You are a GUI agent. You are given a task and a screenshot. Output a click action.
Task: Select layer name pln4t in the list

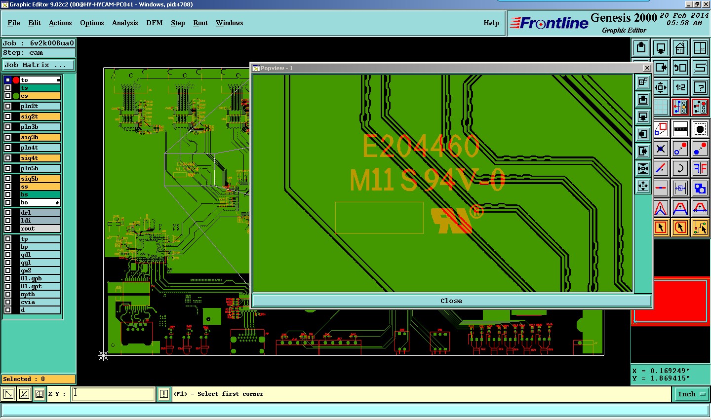click(40, 148)
